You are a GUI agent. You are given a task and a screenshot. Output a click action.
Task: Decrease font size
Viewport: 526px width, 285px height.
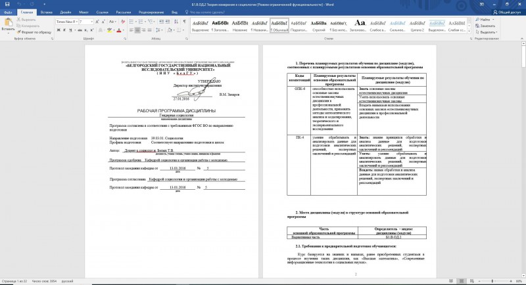pyautogui.click(x=103, y=22)
